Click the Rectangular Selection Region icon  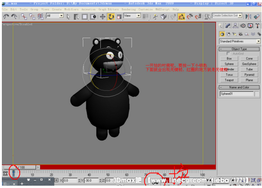click(x=84, y=17)
